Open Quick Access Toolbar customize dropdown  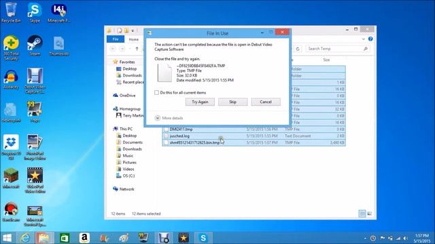click(x=133, y=30)
